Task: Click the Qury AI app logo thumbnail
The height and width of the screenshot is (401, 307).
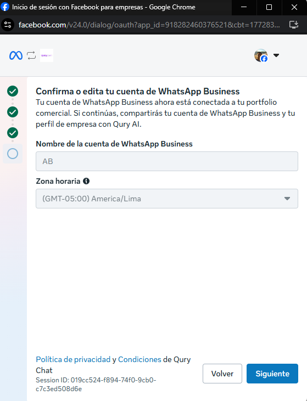Action: tap(47, 55)
